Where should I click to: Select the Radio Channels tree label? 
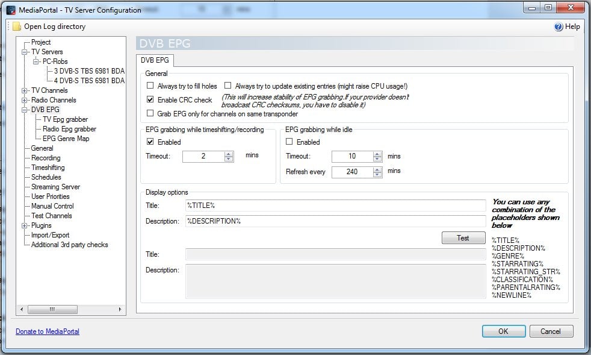(54, 100)
